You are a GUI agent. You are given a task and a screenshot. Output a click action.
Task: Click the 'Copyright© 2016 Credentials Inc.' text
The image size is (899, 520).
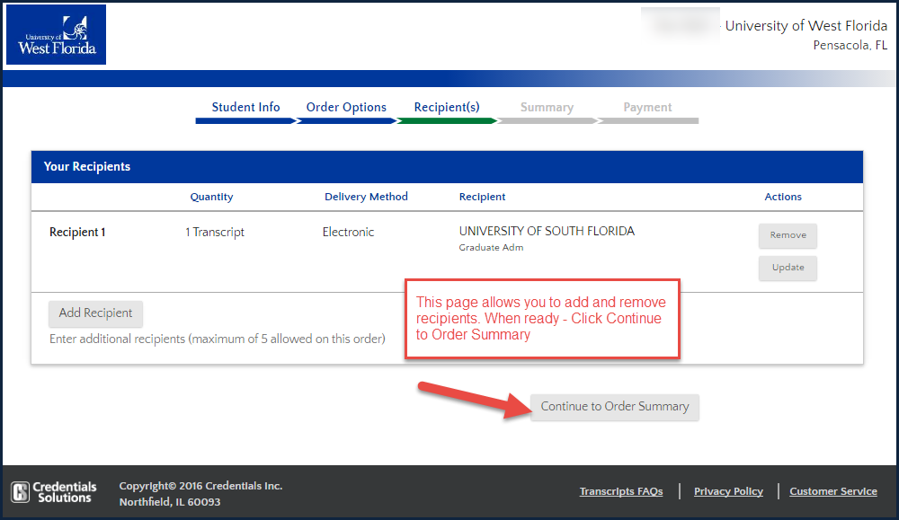(200, 486)
